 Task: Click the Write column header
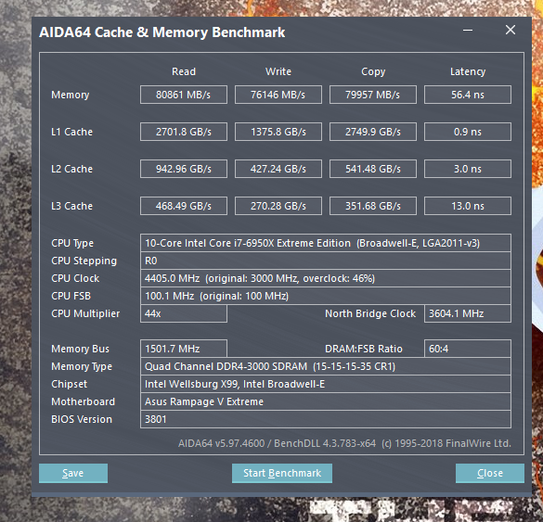pyautogui.click(x=278, y=71)
